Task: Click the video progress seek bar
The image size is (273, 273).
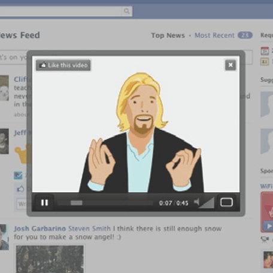Action: [x=105, y=203]
